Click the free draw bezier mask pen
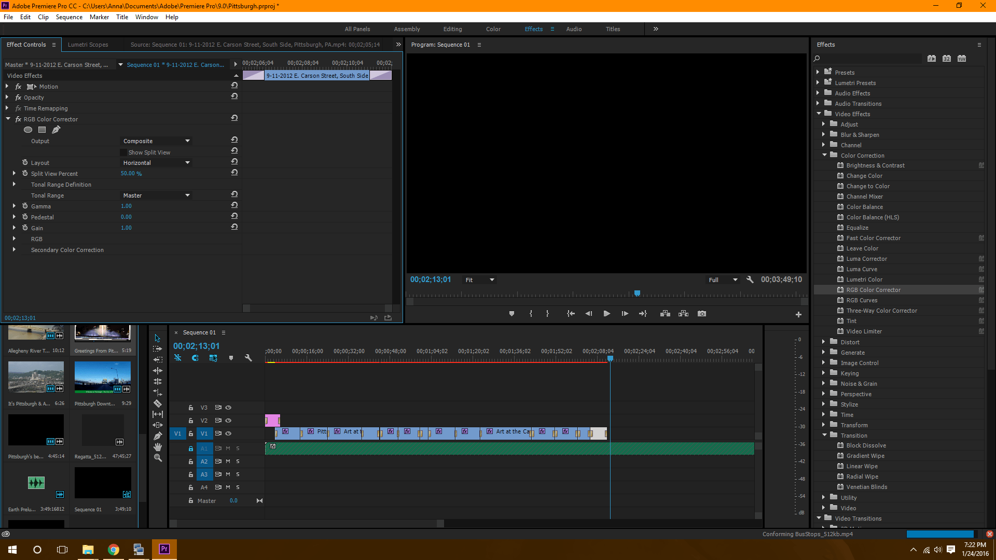The height and width of the screenshot is (560, 996). coord(56,130)
